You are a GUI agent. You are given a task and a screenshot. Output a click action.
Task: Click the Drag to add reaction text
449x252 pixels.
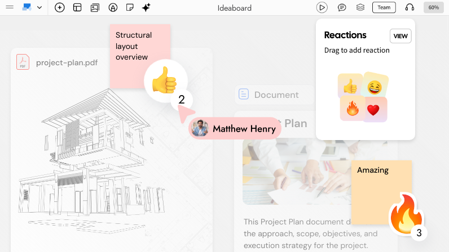pyautogui.click(x=357, y=50)
